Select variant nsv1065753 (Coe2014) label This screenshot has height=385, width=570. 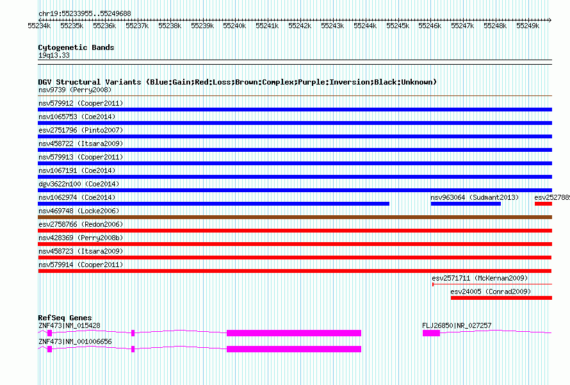(x=77, y=117)
